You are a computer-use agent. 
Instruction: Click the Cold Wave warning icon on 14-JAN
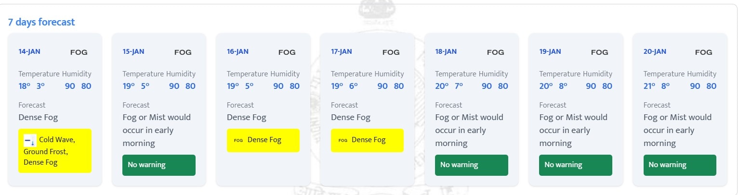(x=30, y=141)
